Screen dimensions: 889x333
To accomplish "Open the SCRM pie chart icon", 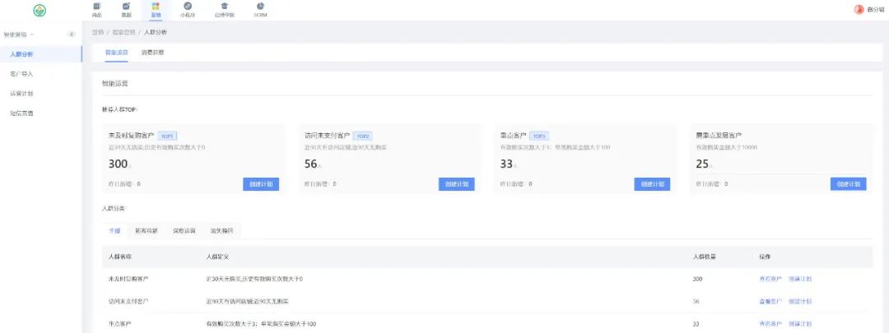I will pyautogui.click(x=260, y=7).
